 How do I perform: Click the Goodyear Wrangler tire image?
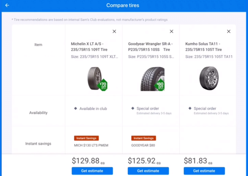pos(151,78)
